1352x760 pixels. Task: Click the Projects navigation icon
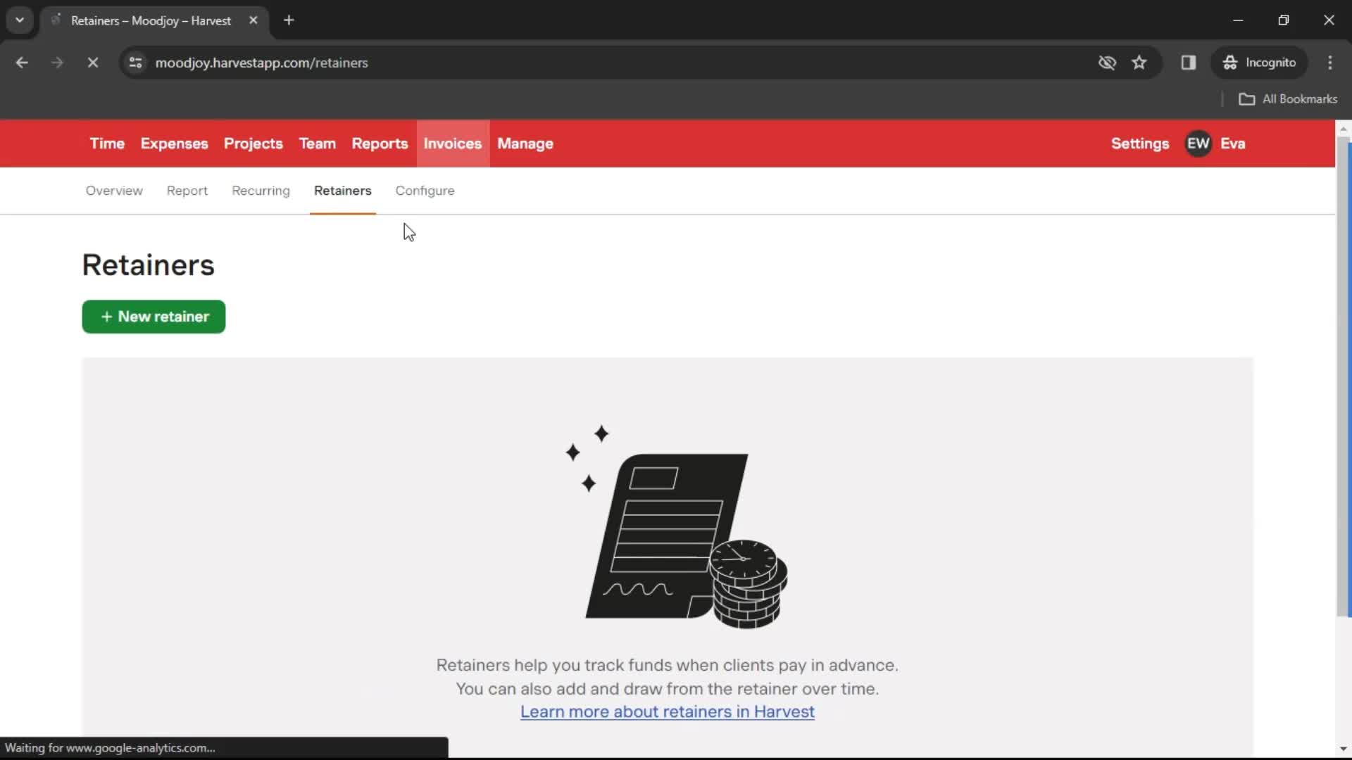254,143
